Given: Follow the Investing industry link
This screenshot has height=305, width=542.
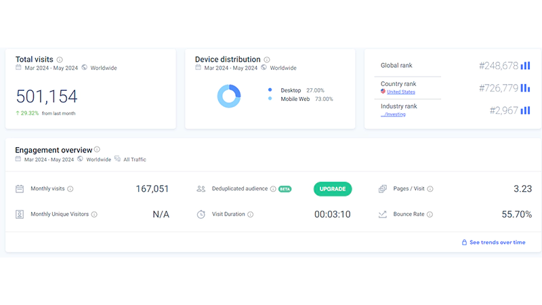Looking at the screenshot, I should pos(394,115).
